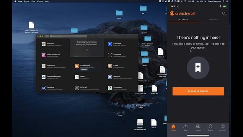The image size is (243, 137).
Task: Open Account in the bottom bar
Action: pos(223,128)
